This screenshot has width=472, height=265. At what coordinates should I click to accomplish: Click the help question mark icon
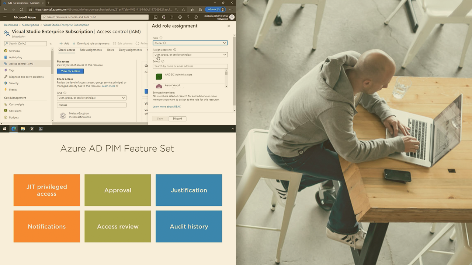tap(188, 17)
